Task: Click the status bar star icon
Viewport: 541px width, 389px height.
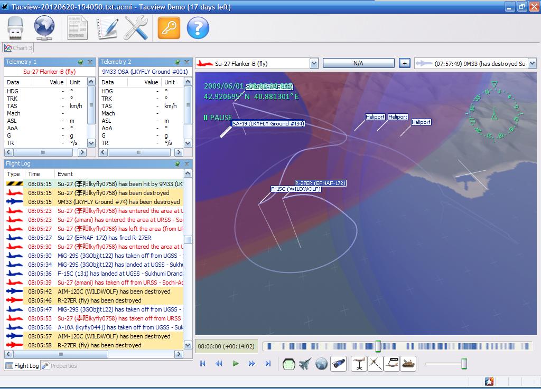Action: click(x=489, y=382)
